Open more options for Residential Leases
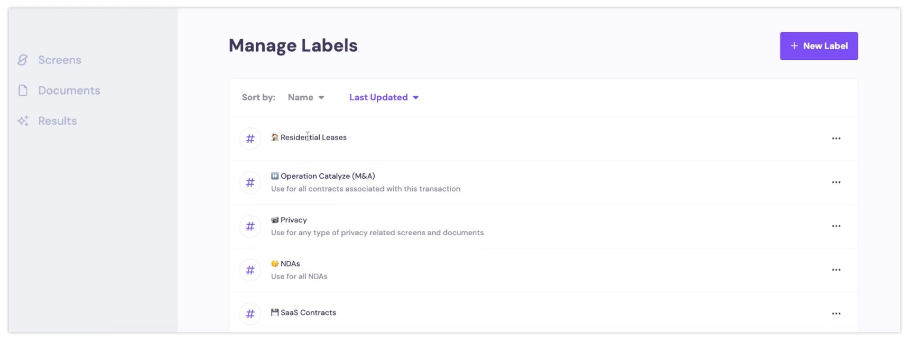The image size is (909, 341). [x=836, y=139]
